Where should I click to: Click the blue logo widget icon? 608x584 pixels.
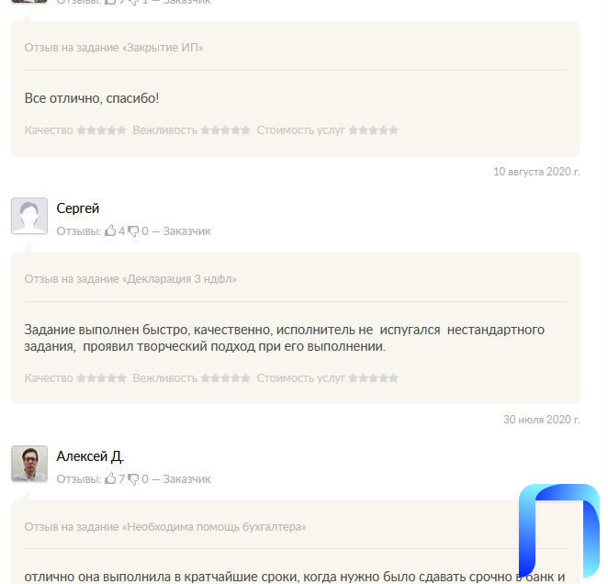coord(559,531)
